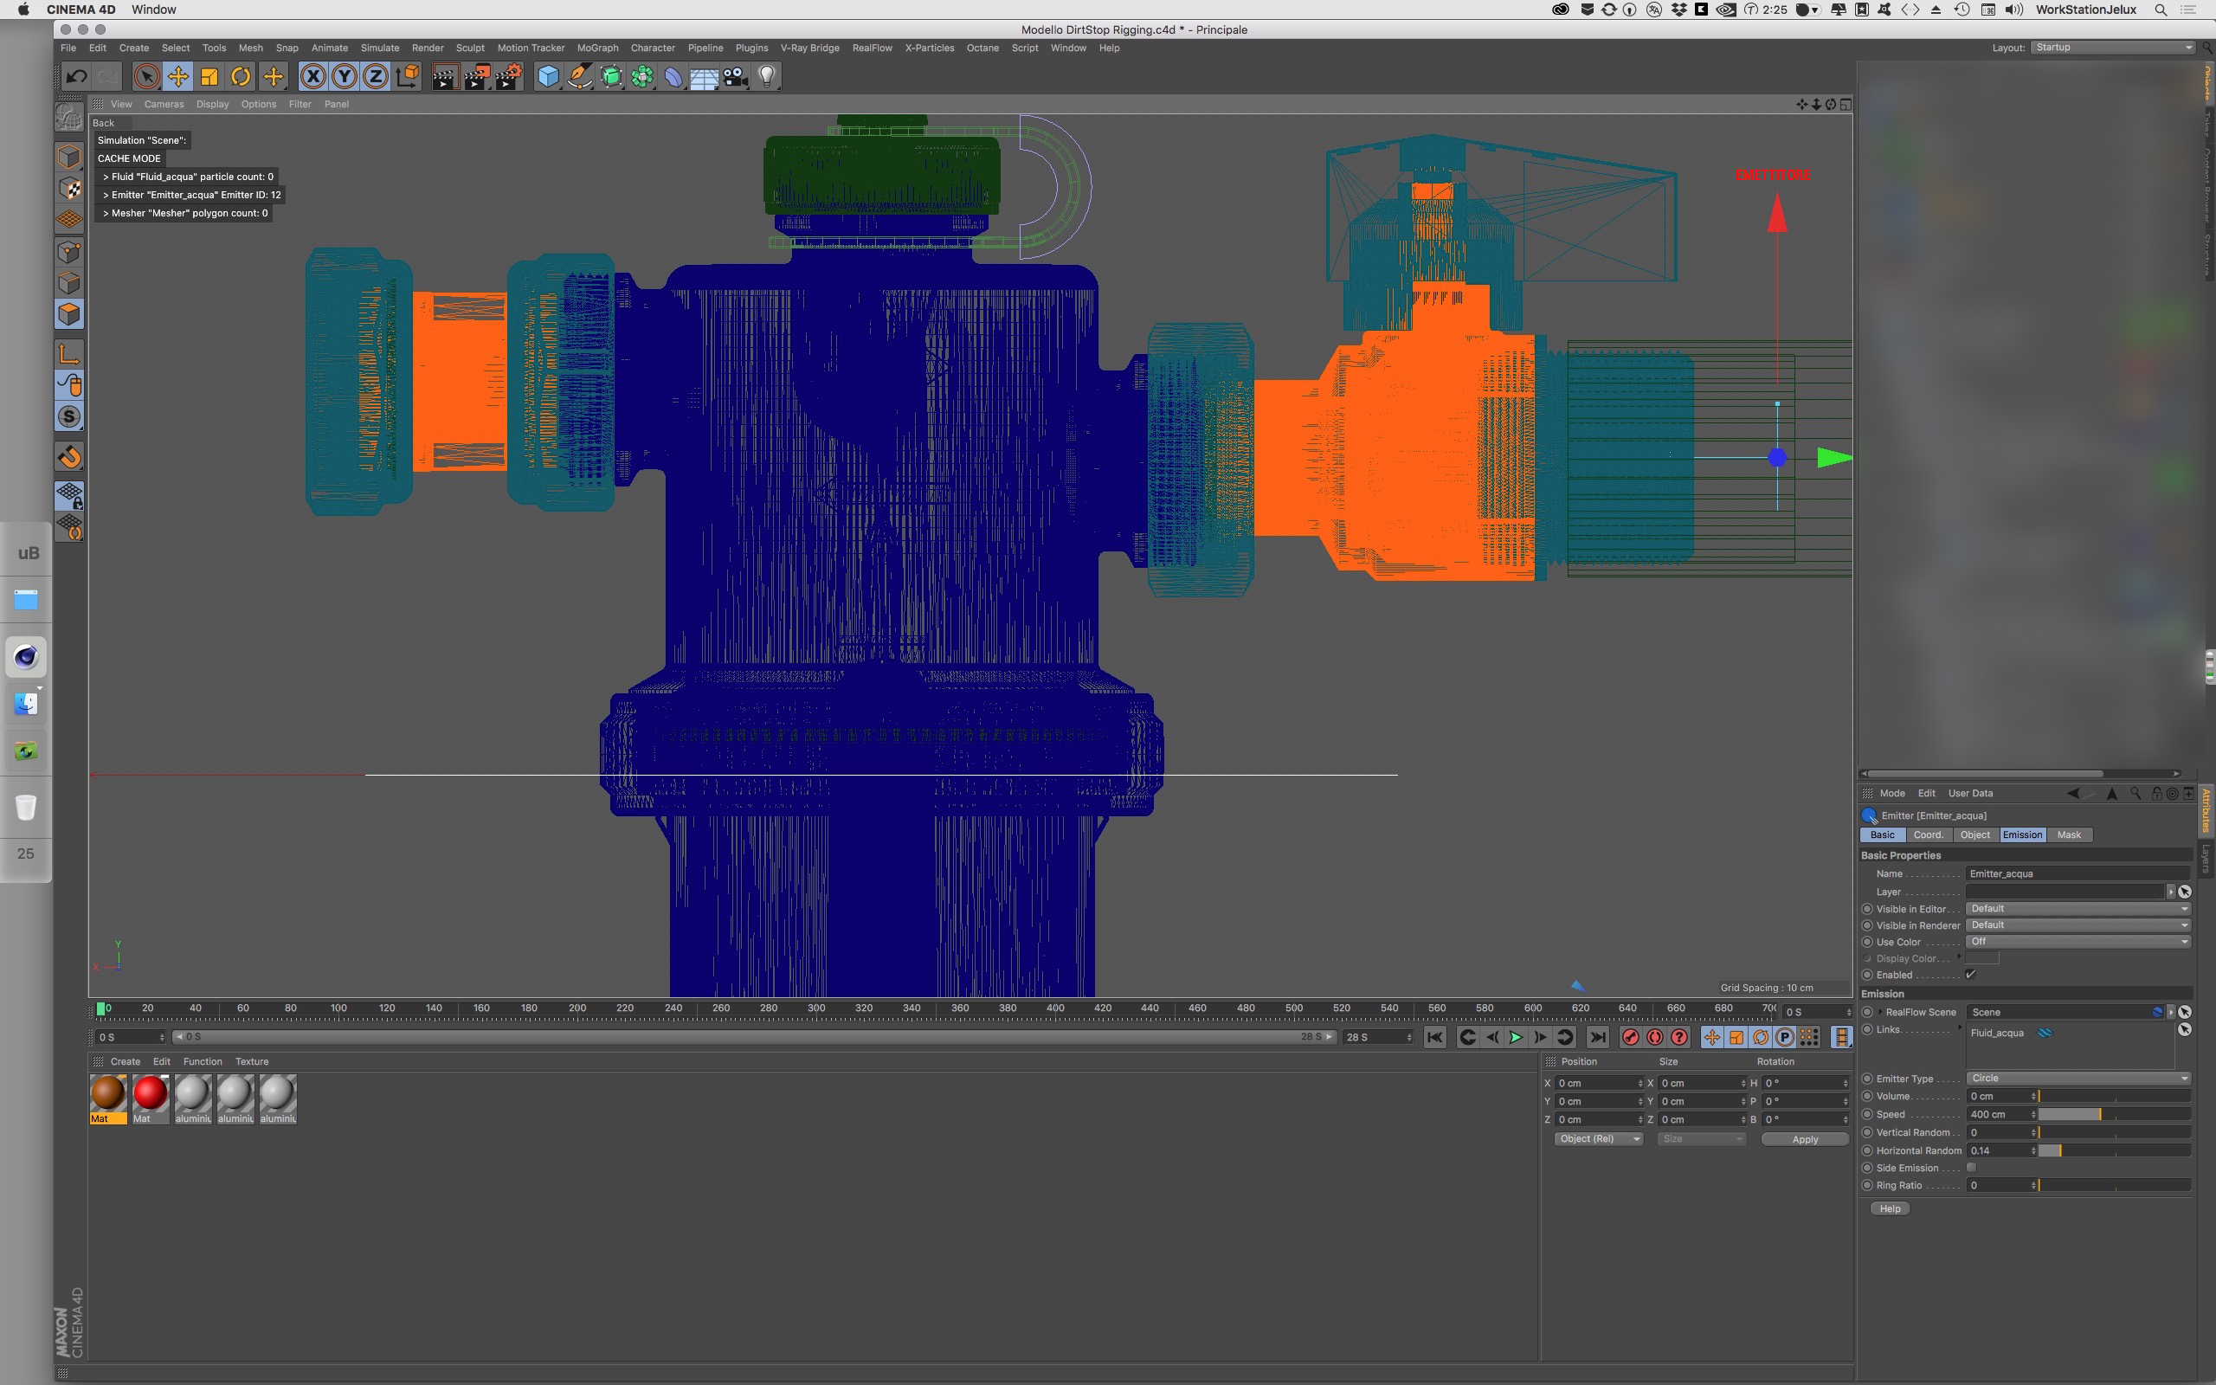The height and width of the screenshot is (1385, 2216).
Task: Toggle the X axis lock button
Action: click(313, 77)
